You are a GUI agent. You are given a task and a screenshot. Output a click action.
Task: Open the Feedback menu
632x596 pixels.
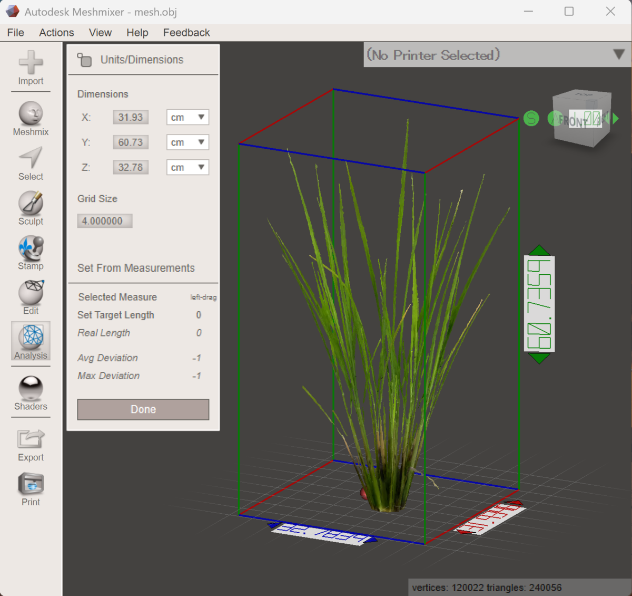coord(186,33)
